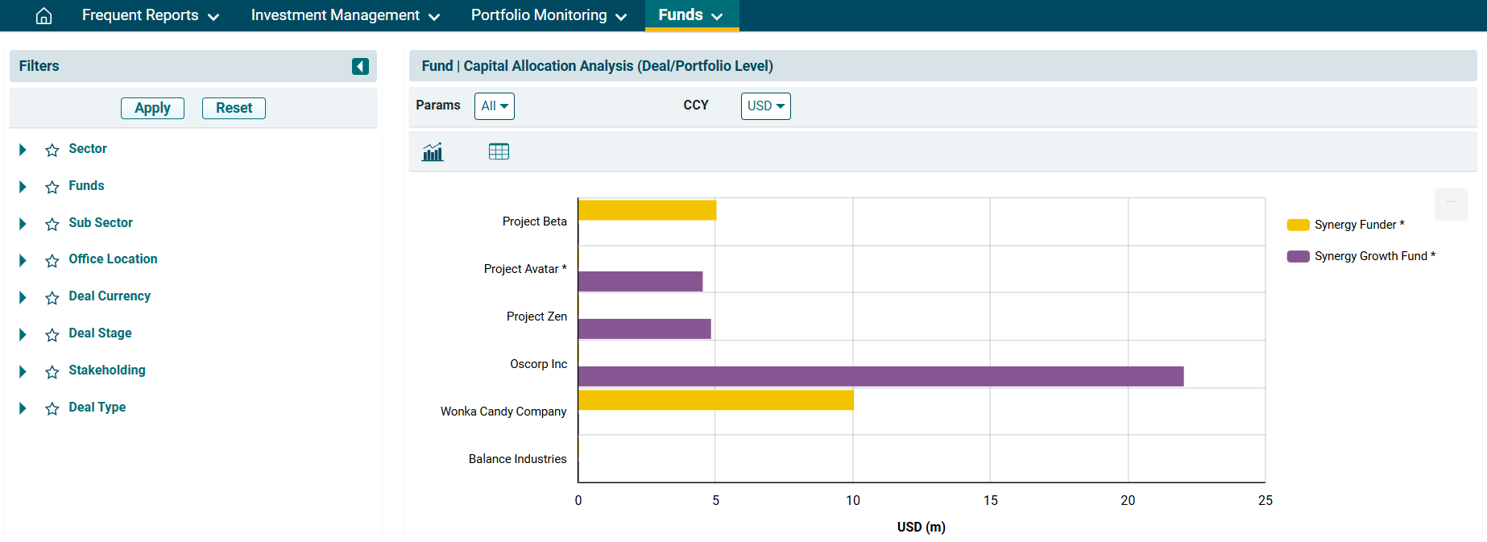Star the Deal Currency filter

[52, 298]
